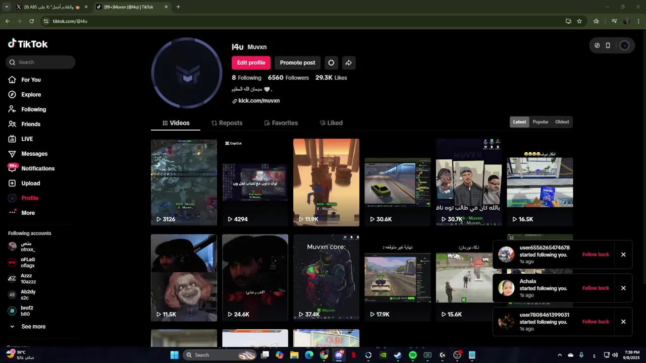Image resolution: width=646 pixels, height=363 pixels.
Task: Follow back Achala
Action: [596, 288]
